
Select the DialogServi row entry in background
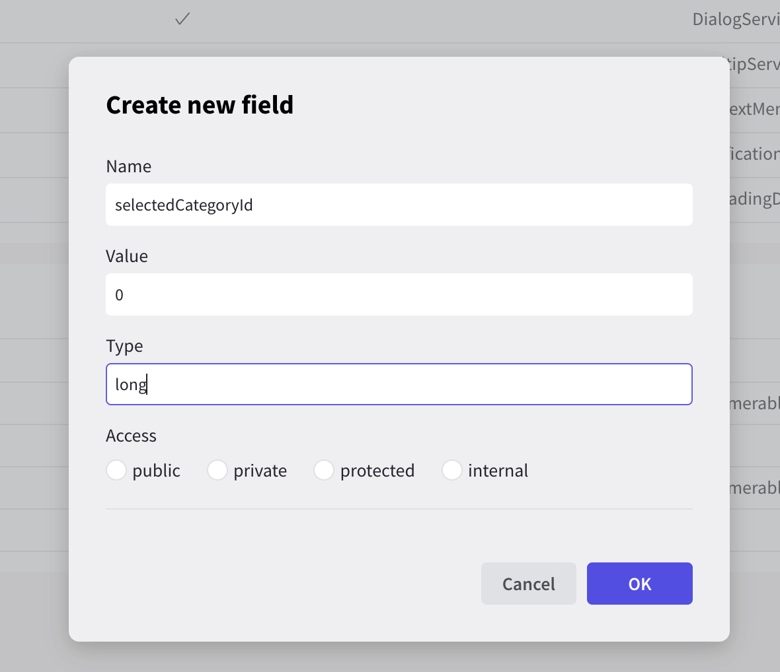coord(735,20)
